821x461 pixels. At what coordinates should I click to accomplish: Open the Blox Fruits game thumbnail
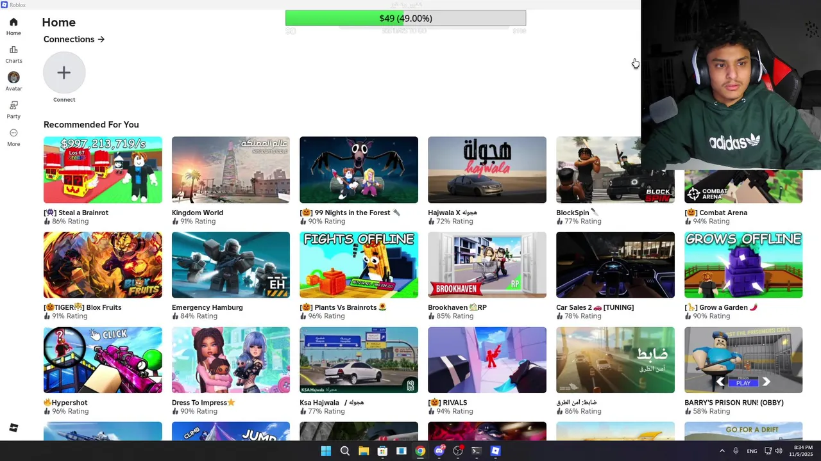pos(103,265)
